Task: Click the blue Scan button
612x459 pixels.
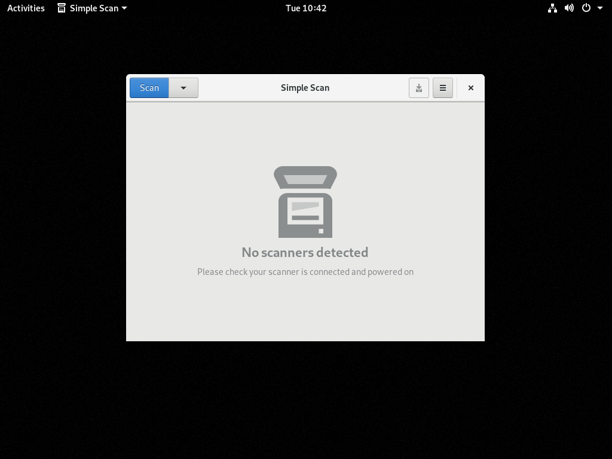Action: pyautogui.click(x=149, y=88)
